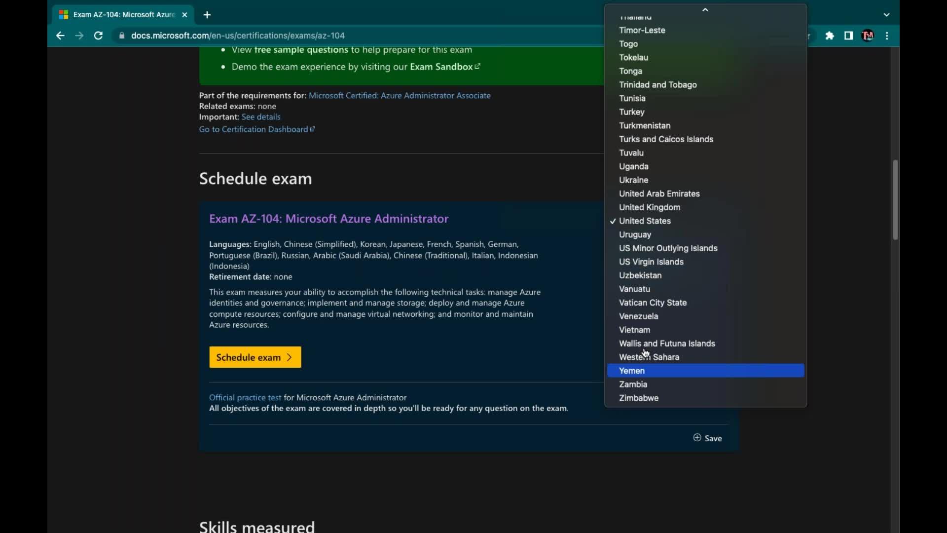
Task: Select Vatican City State option
Action: (705, 303)
